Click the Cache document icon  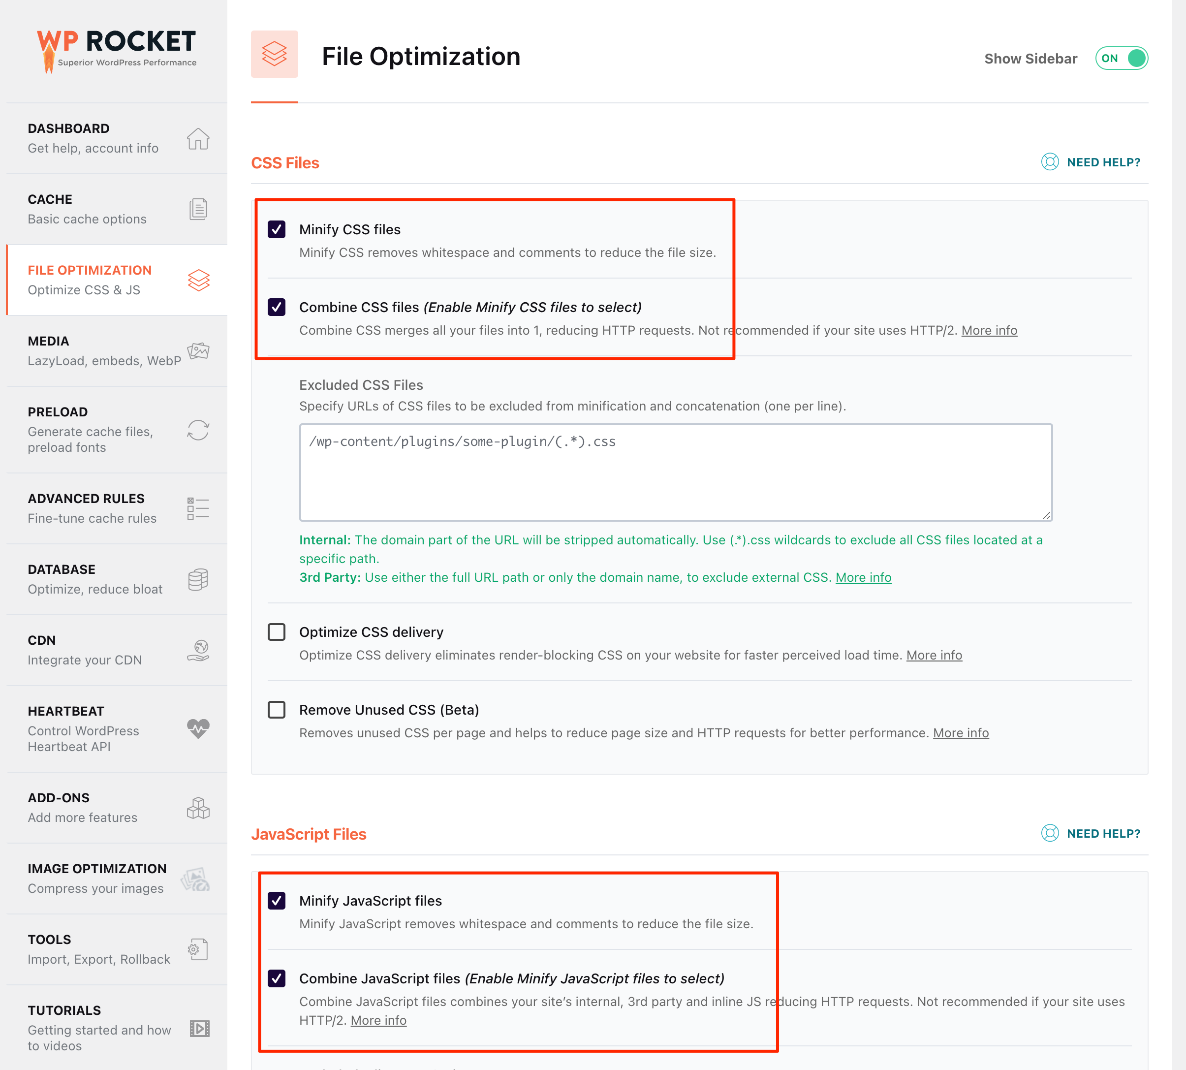[198, 209]
